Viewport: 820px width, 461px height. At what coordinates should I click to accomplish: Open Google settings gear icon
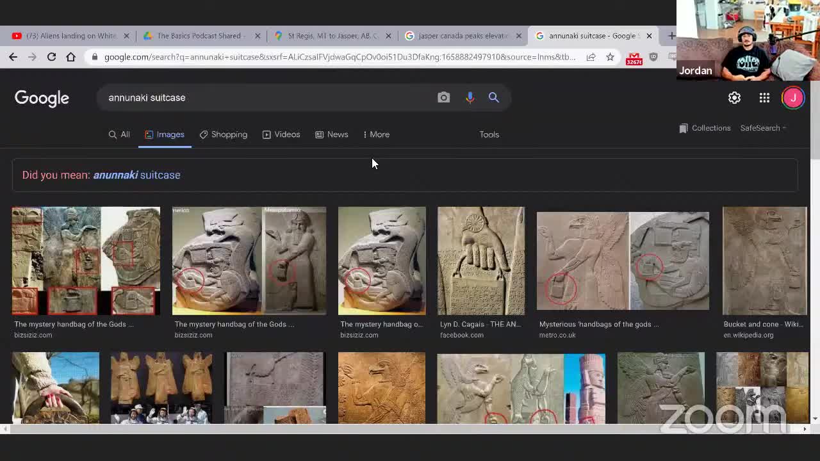click(734, 98)
